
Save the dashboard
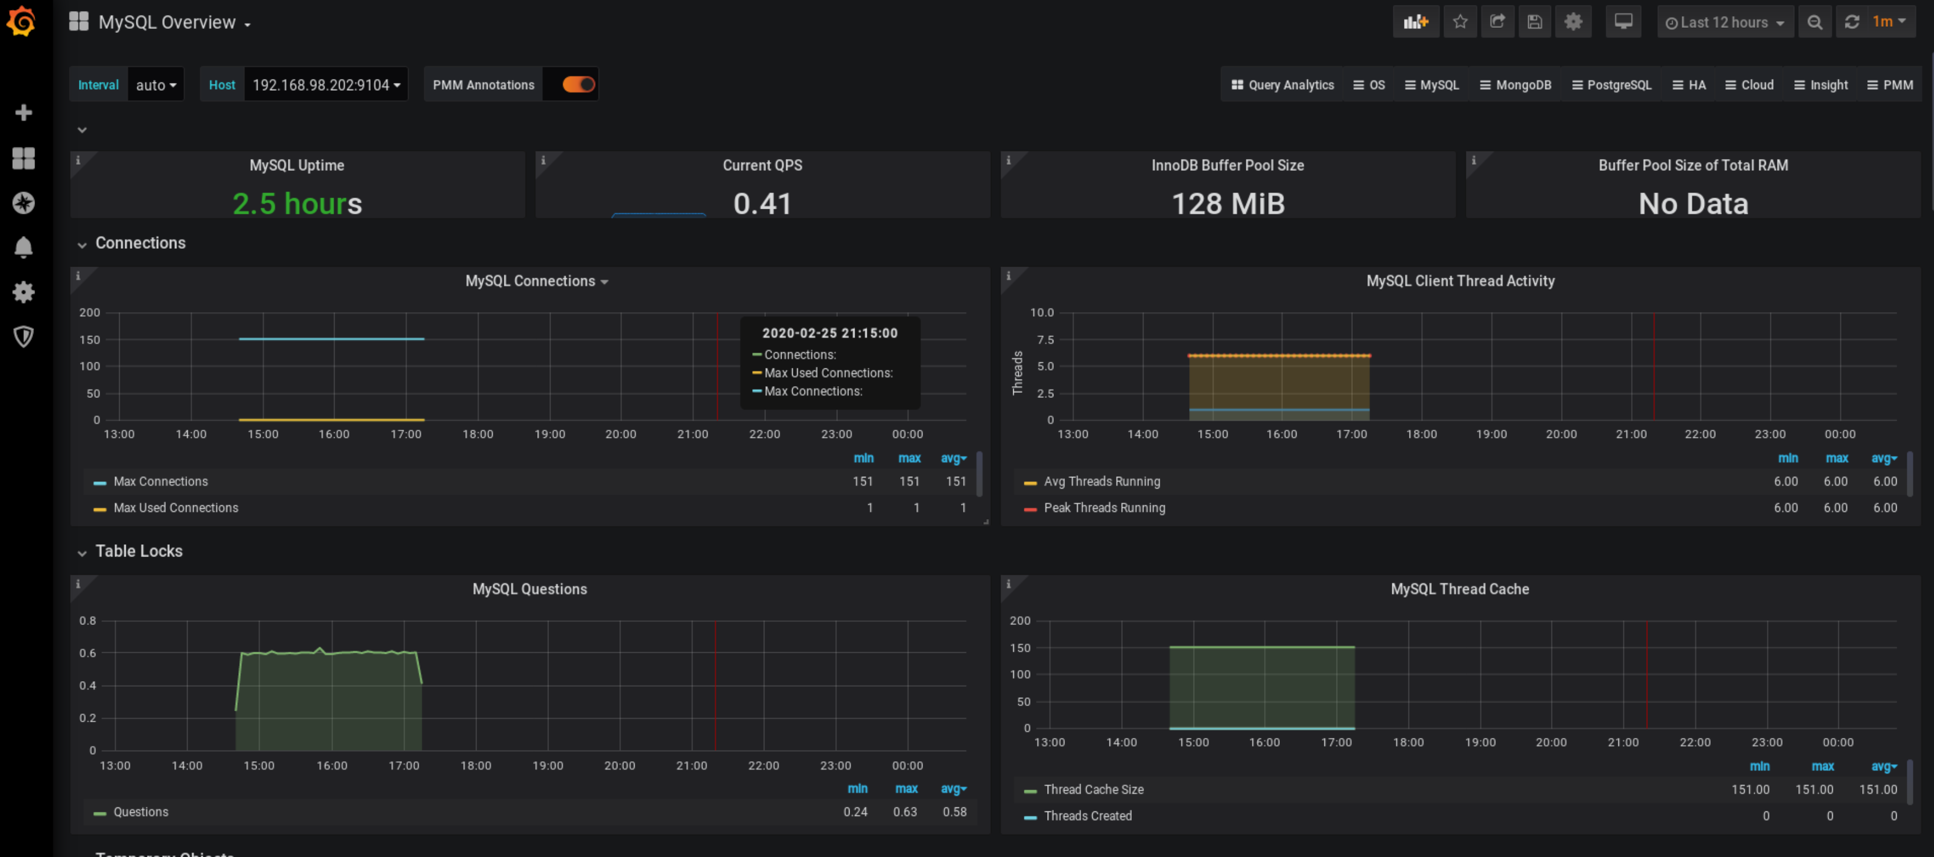click(1535, 22)
